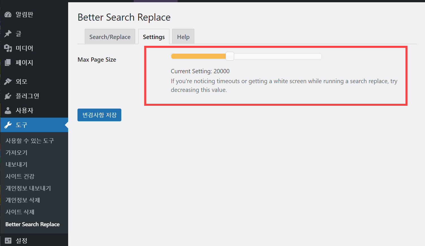The image size is (425, 246).
Task: Open the 미디어 menu item
Action: [x=34, y=48]
